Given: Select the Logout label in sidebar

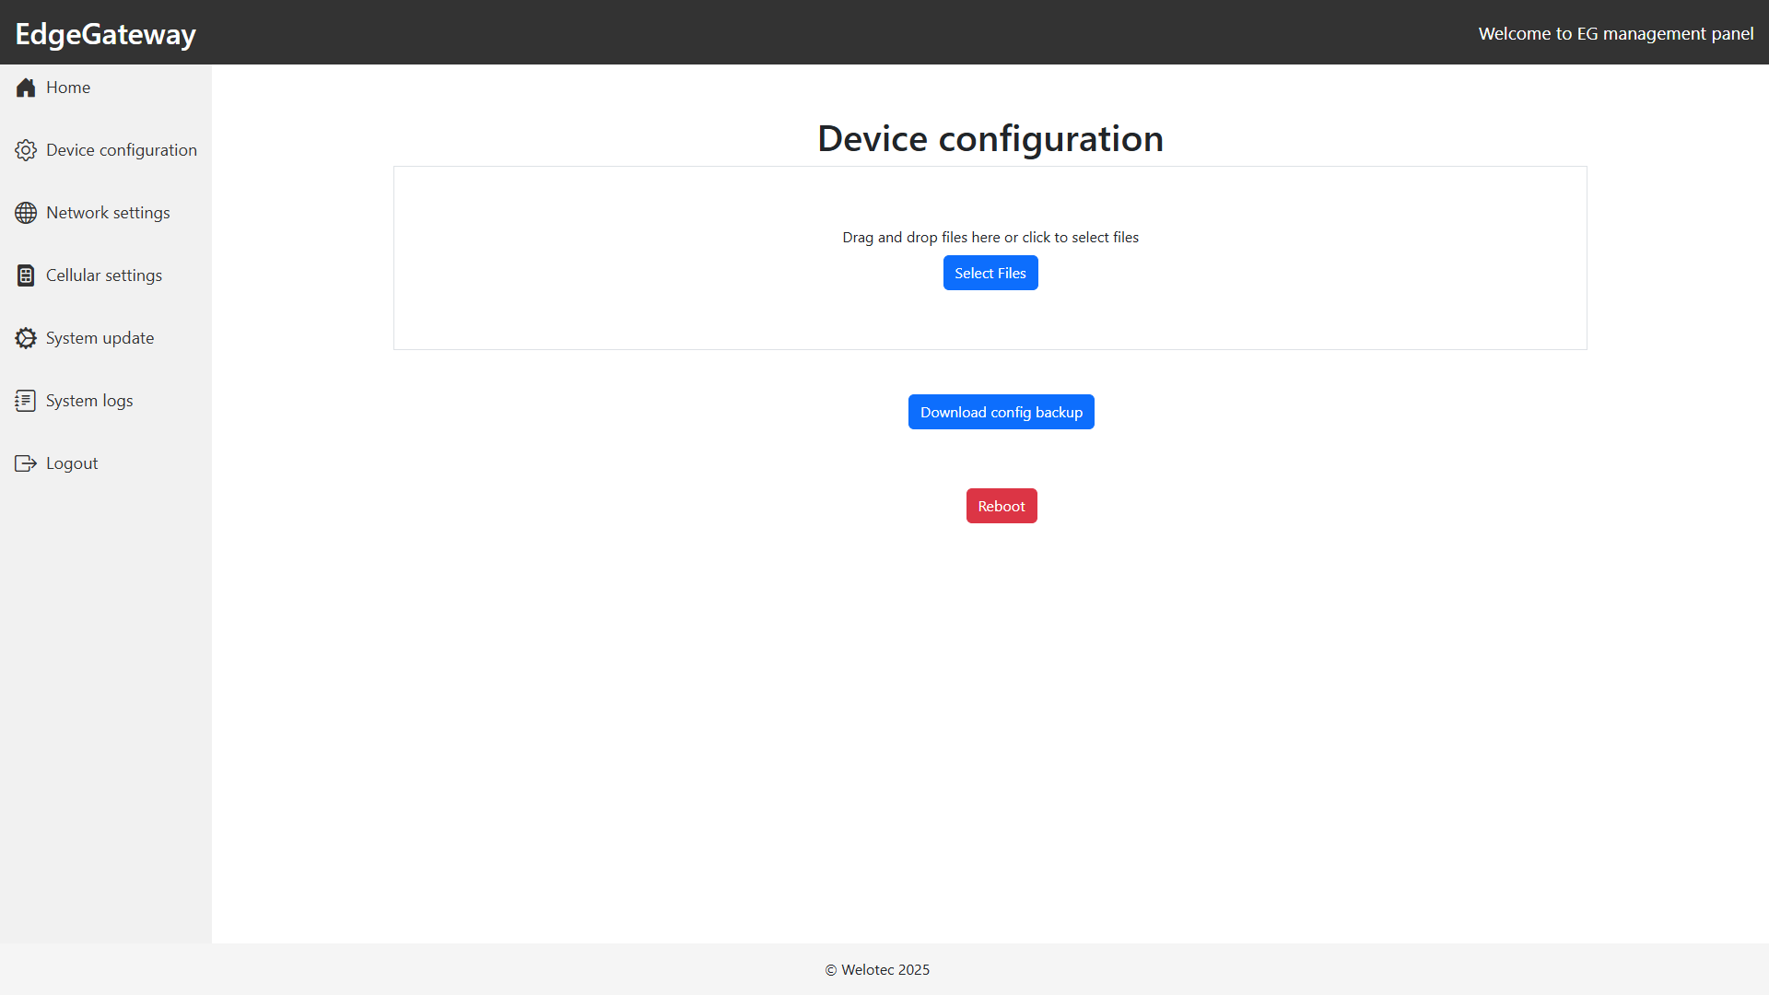Looking at the screenshot, I should coord(72,463).
